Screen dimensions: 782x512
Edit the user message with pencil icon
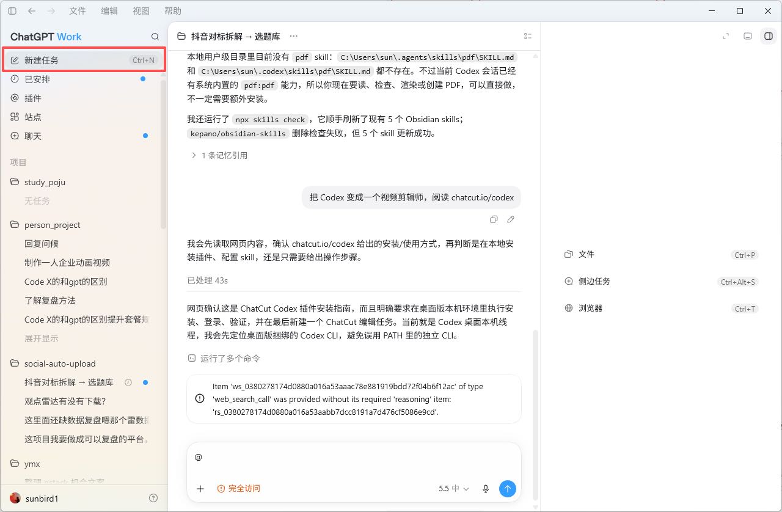(511, 219)
